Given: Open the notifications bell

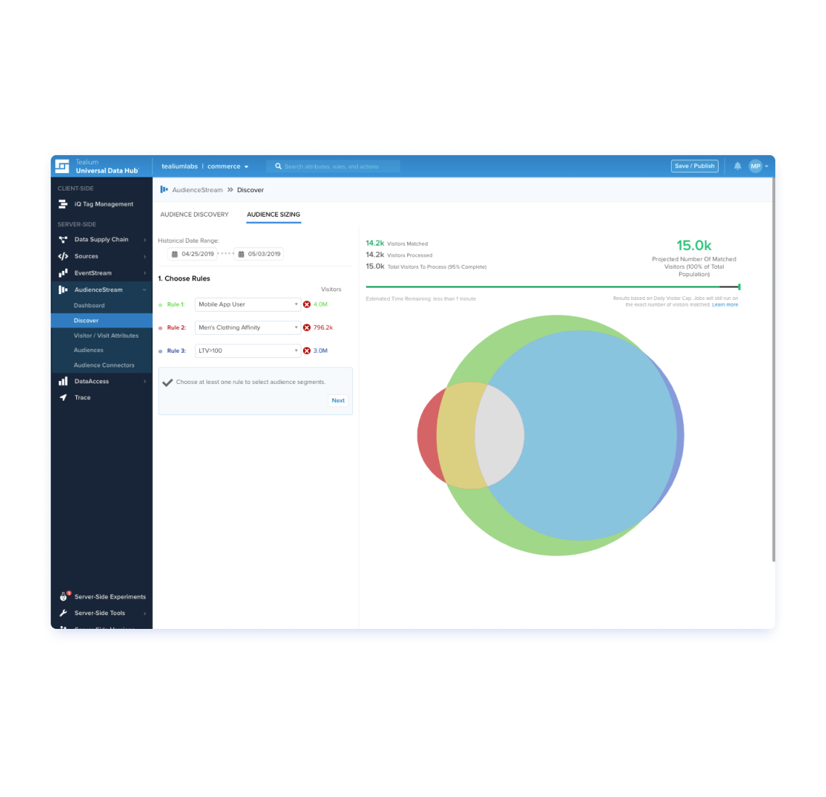Looking at the screenshot, I should [738, 166].
